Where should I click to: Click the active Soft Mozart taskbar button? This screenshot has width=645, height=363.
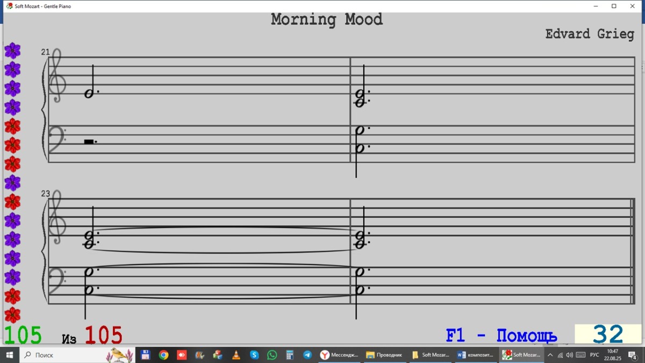click(522, 355)
